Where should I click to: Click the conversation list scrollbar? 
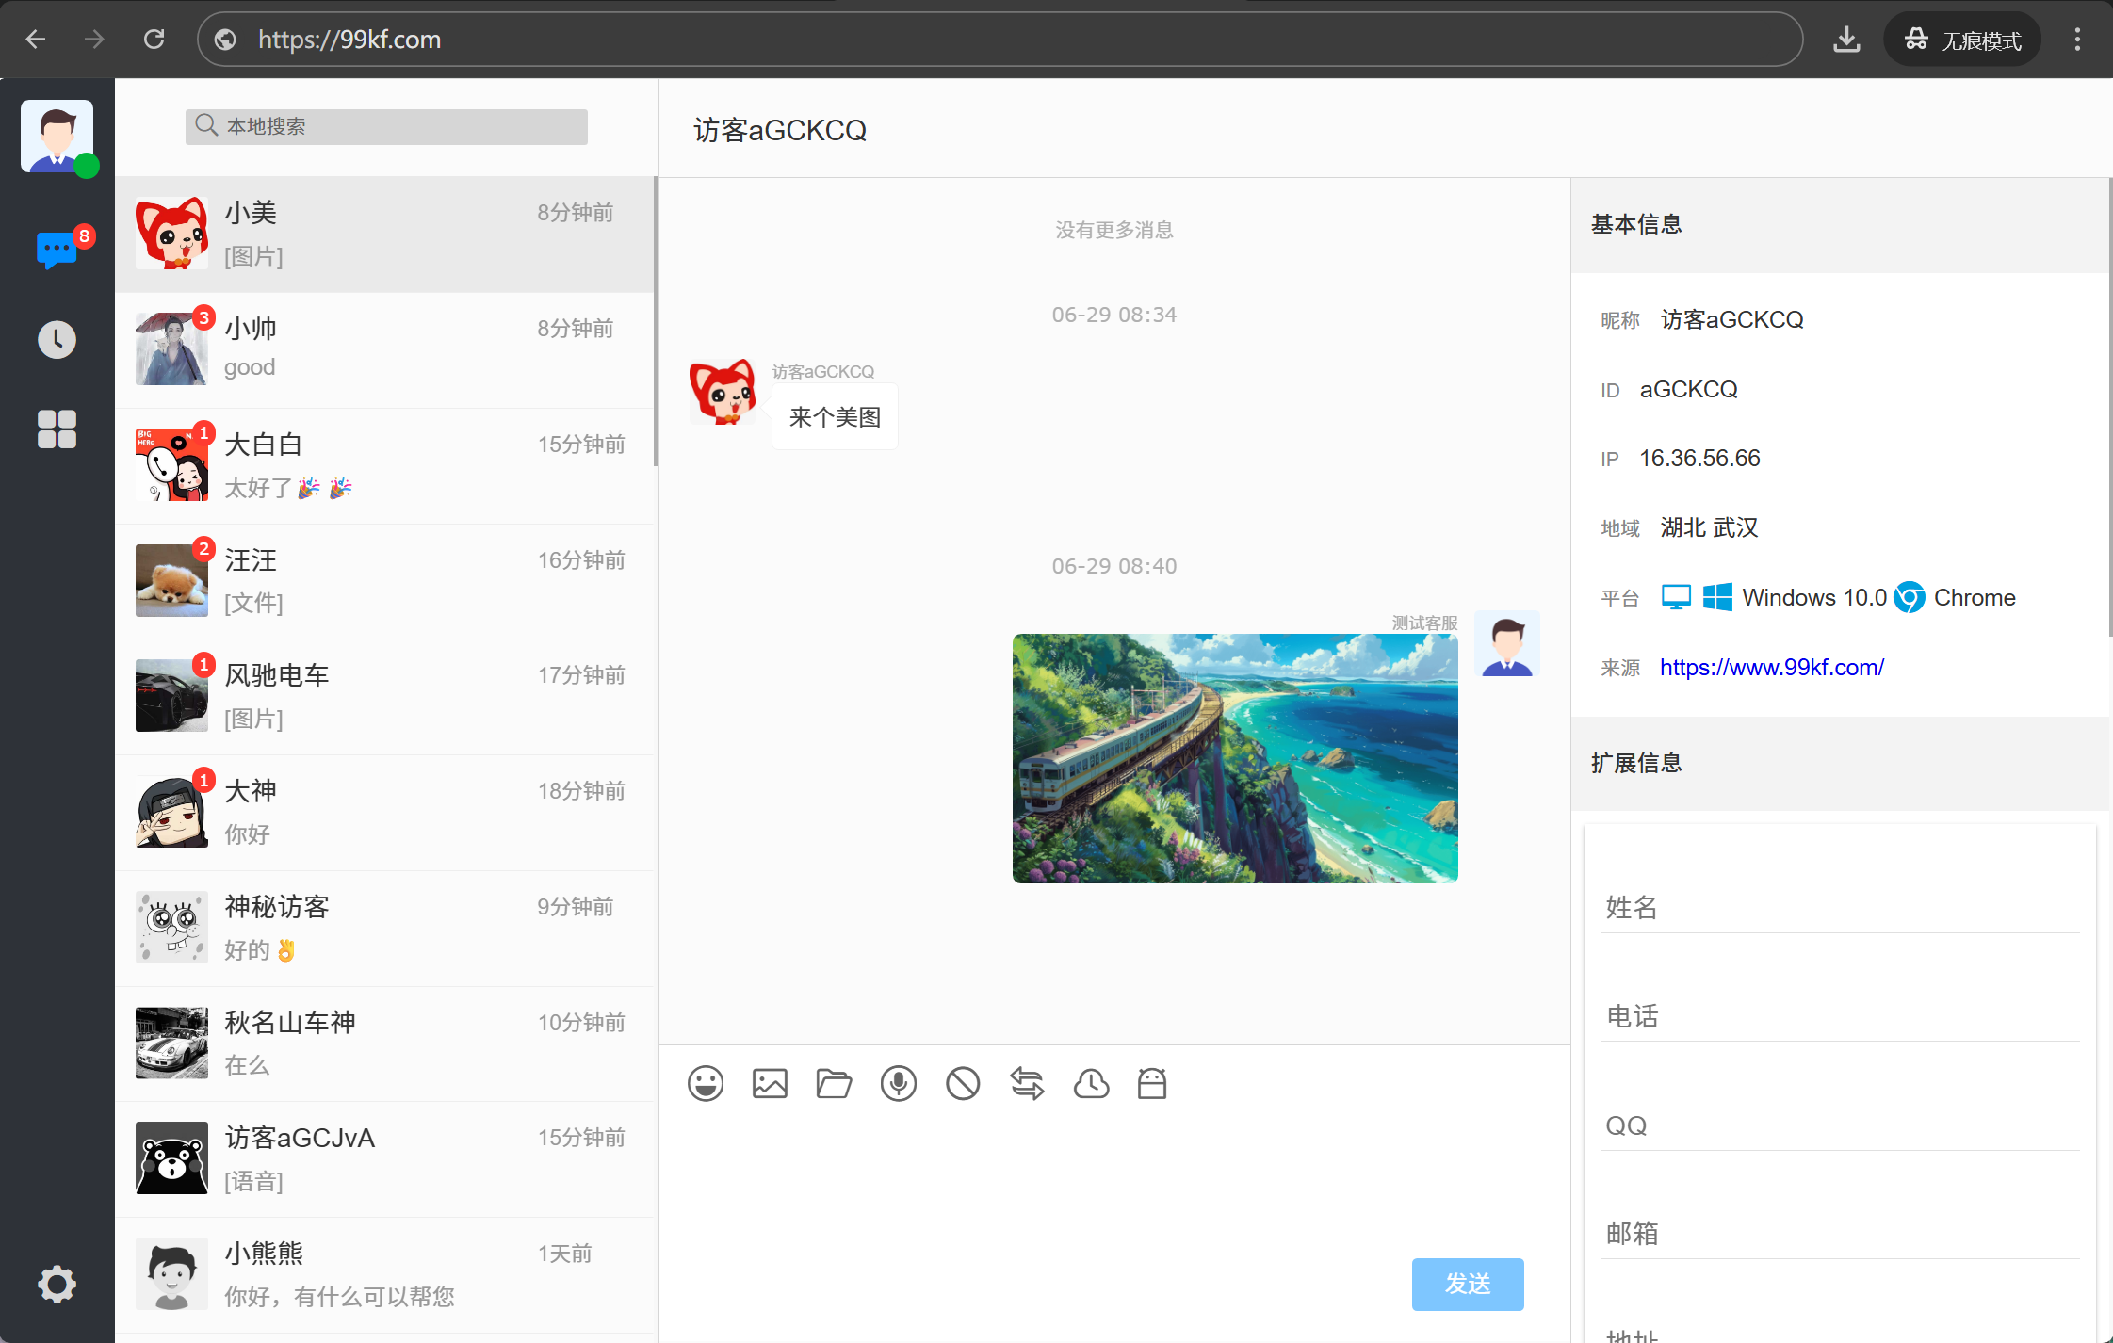[x=656, y=321]
